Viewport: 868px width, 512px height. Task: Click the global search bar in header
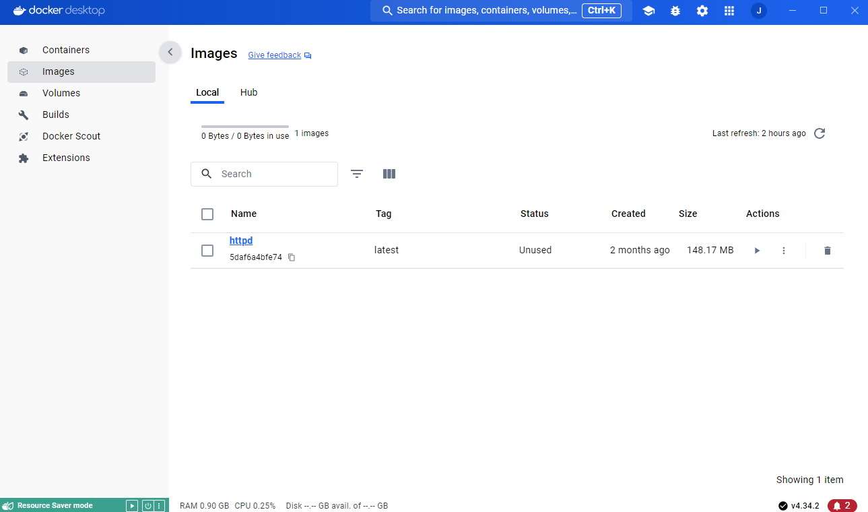click(501, 11)
